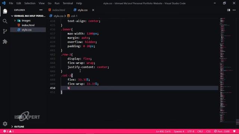This screenshot has height=134, width=239.
Task: Open the File menu
Action: pos(11,3)
